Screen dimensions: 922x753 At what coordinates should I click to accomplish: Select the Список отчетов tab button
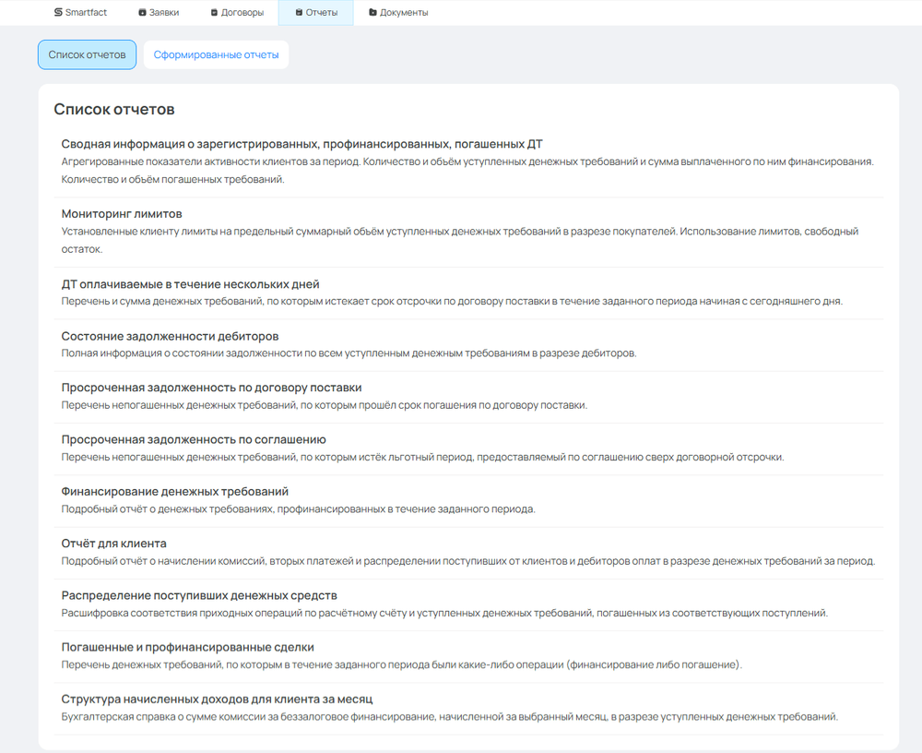(x=87, y=54)
